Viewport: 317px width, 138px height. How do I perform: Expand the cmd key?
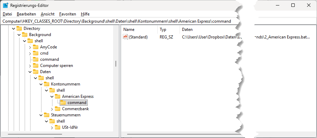[x=30, y=53]
